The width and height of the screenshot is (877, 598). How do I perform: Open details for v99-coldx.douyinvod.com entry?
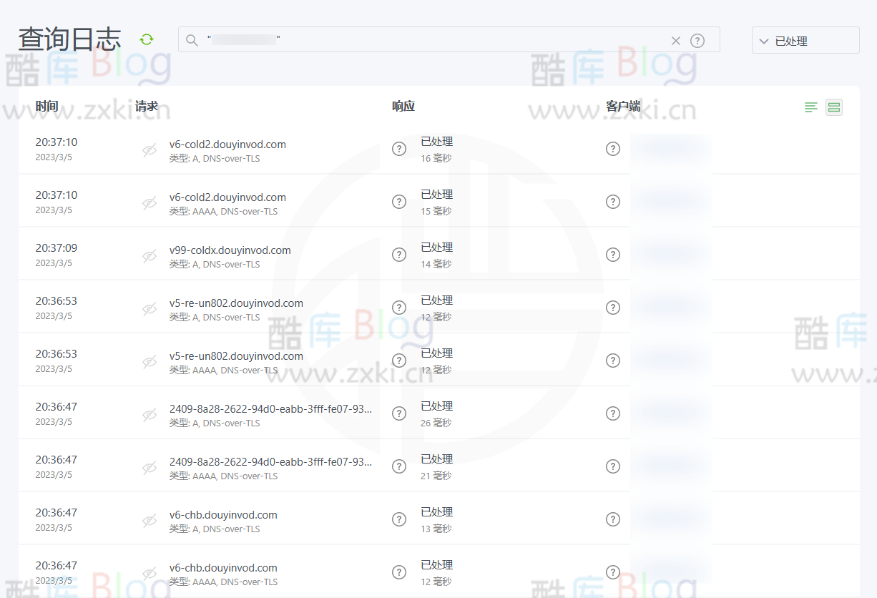pos(230,250)
